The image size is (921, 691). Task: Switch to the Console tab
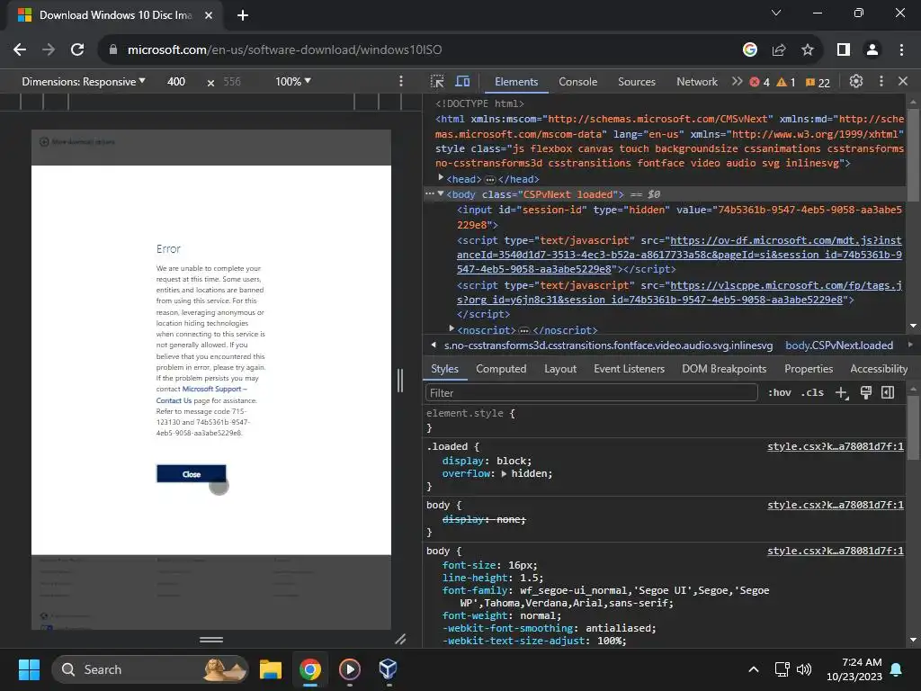(578, 82)
